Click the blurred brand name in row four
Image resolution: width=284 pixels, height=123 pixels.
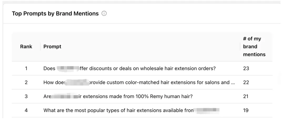pyautogui.click(x=208, y=110)
